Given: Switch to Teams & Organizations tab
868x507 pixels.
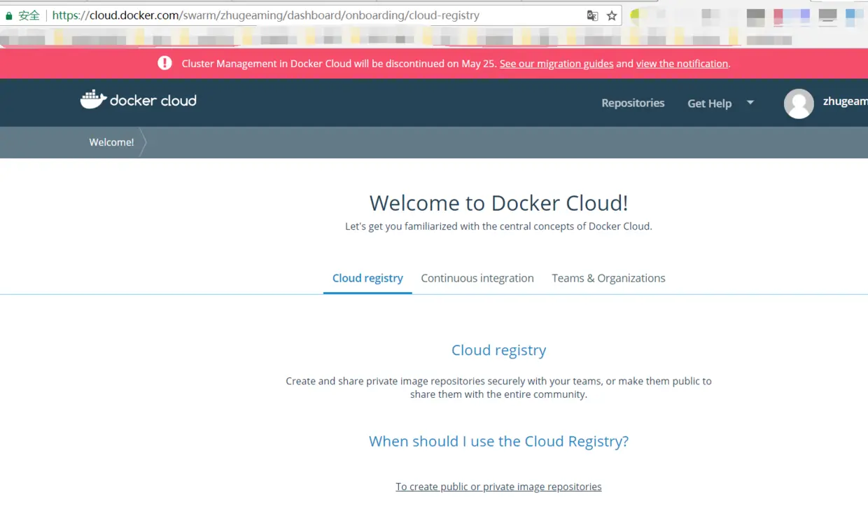Looking at the screenshot, I should pyautogui.click(x=608, y=278).
